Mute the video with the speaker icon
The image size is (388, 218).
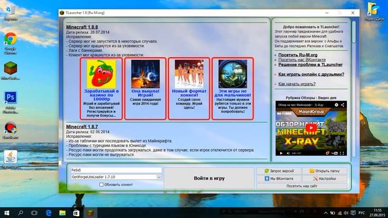point(288,153)
